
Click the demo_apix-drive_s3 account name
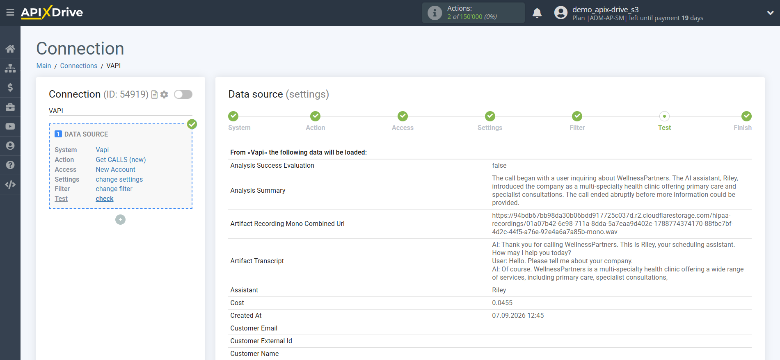click(605, 9)
